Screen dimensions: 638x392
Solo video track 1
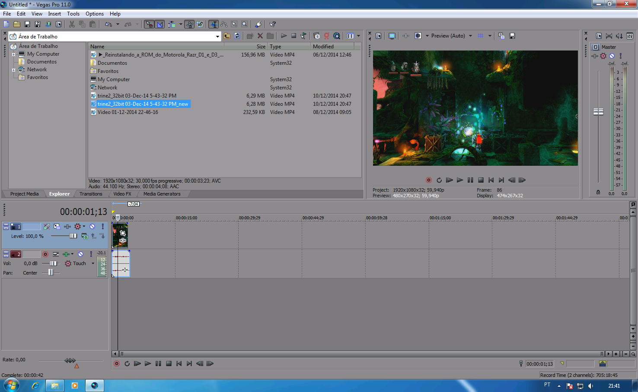[x=102, y=226]
